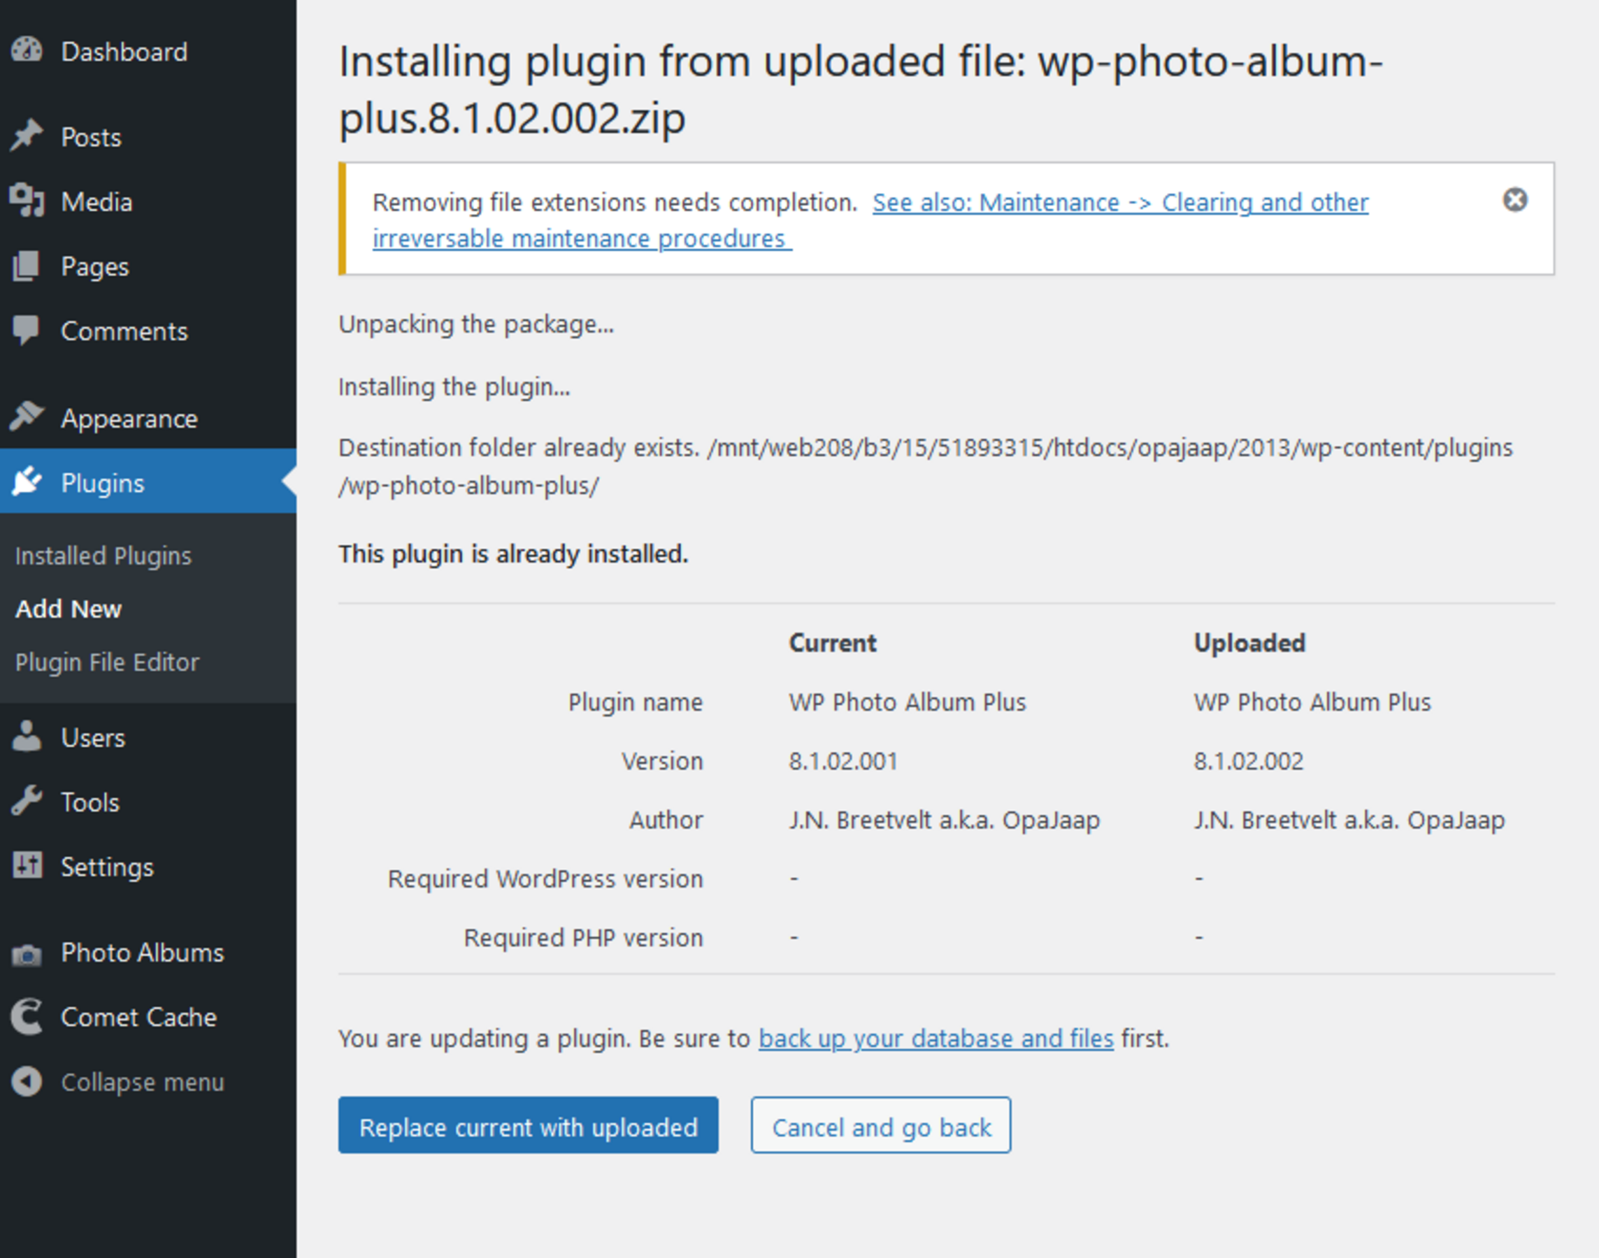Select the Tools wrench icon
1599x1258 pixels.
[x=27, y=802]
